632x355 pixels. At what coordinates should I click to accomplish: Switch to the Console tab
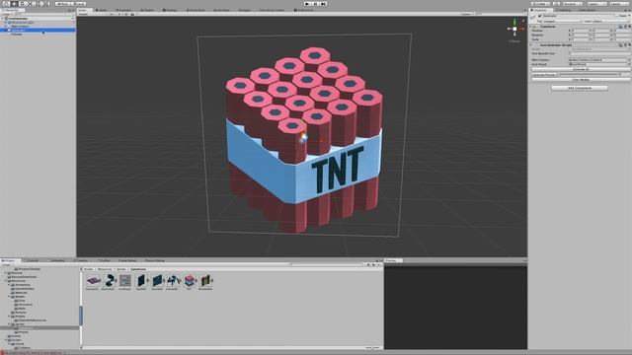[x=32, y=260]
